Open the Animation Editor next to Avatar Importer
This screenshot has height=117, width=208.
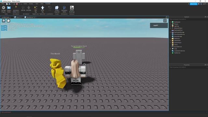[x=64, y=9]
